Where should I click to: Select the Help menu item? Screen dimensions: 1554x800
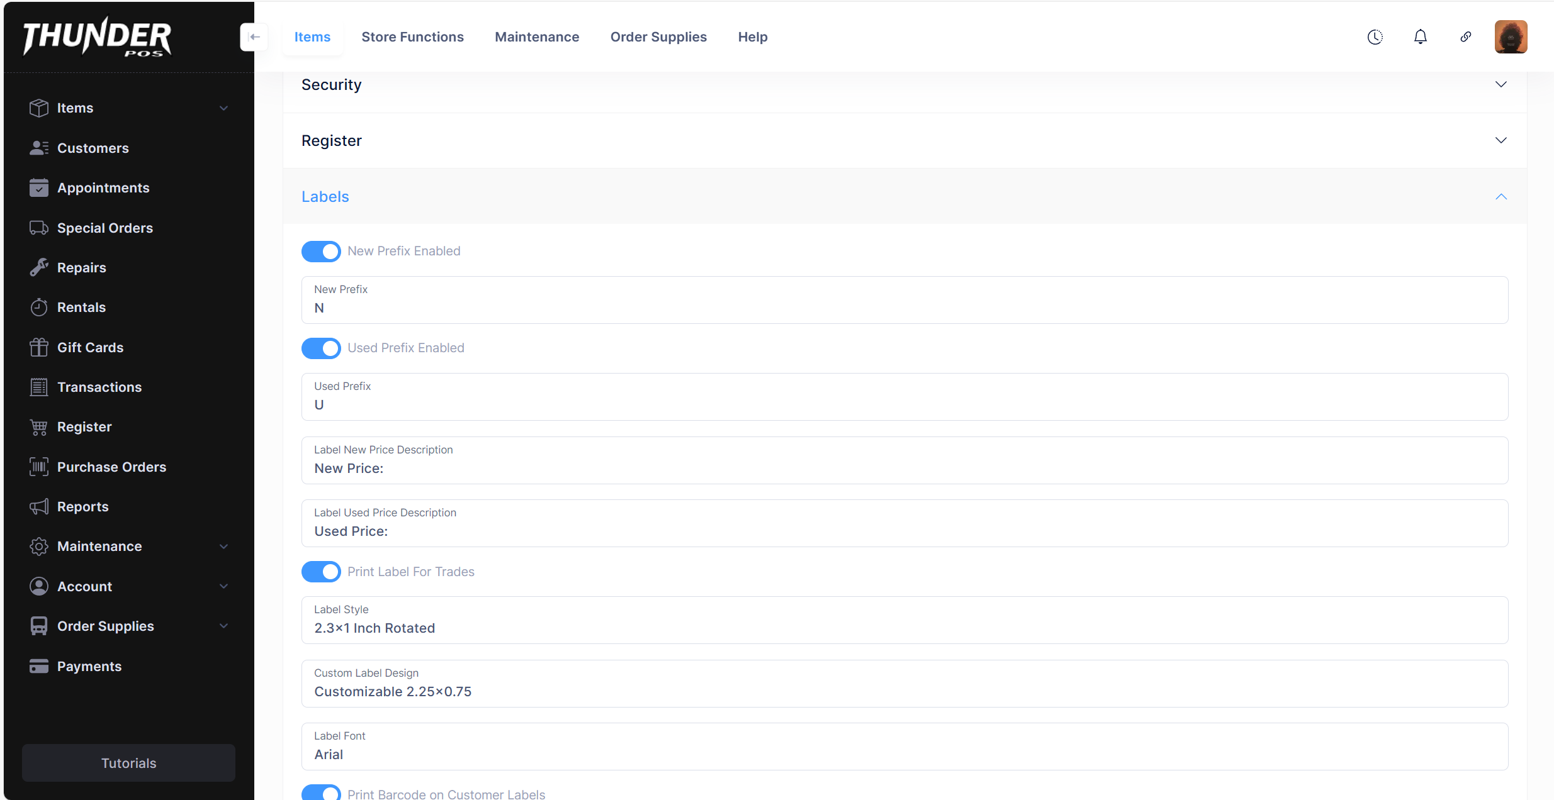(752, 37)
